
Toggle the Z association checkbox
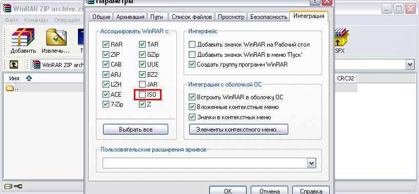(143, 104)
